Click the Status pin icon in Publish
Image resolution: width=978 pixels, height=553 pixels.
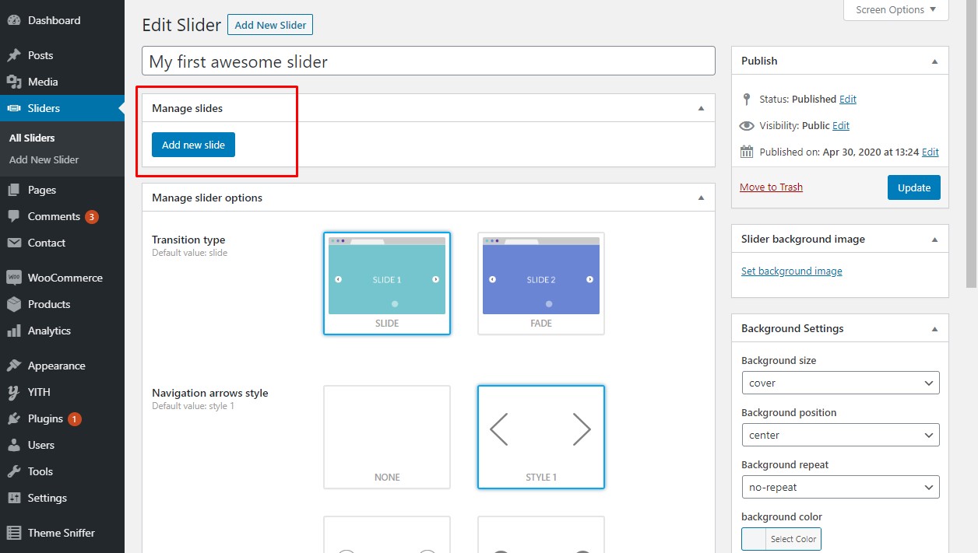[747, 99]
